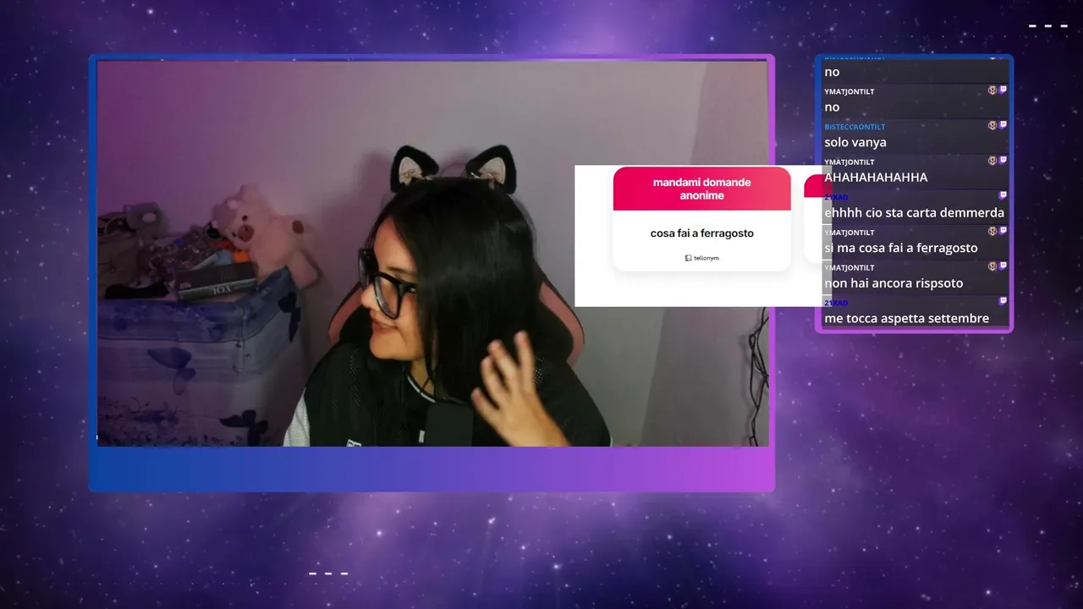Click Twitch badge on "si ma cosa fai" chat message
This screenshot has height=609, width=1083.
(x=1003, y=231)
